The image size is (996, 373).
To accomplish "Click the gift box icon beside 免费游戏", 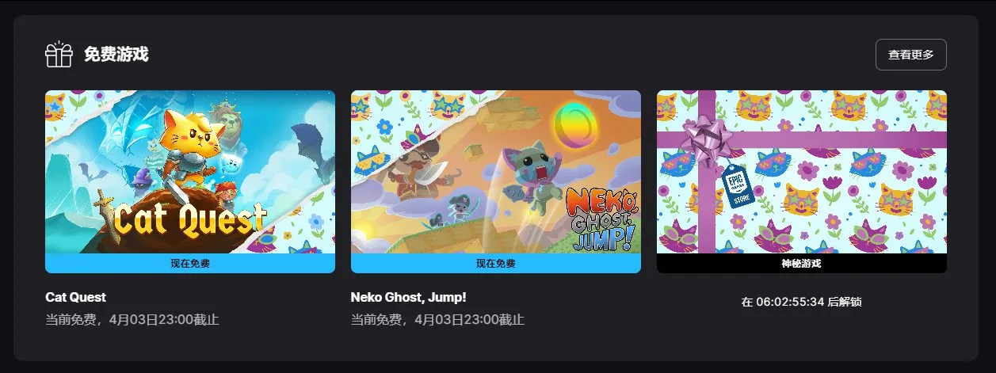I will coord(59,55).
